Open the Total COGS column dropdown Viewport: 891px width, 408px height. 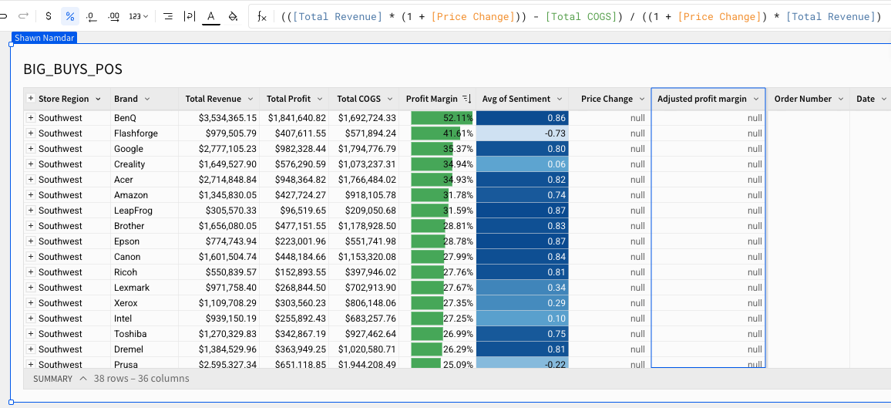[389, 99]
